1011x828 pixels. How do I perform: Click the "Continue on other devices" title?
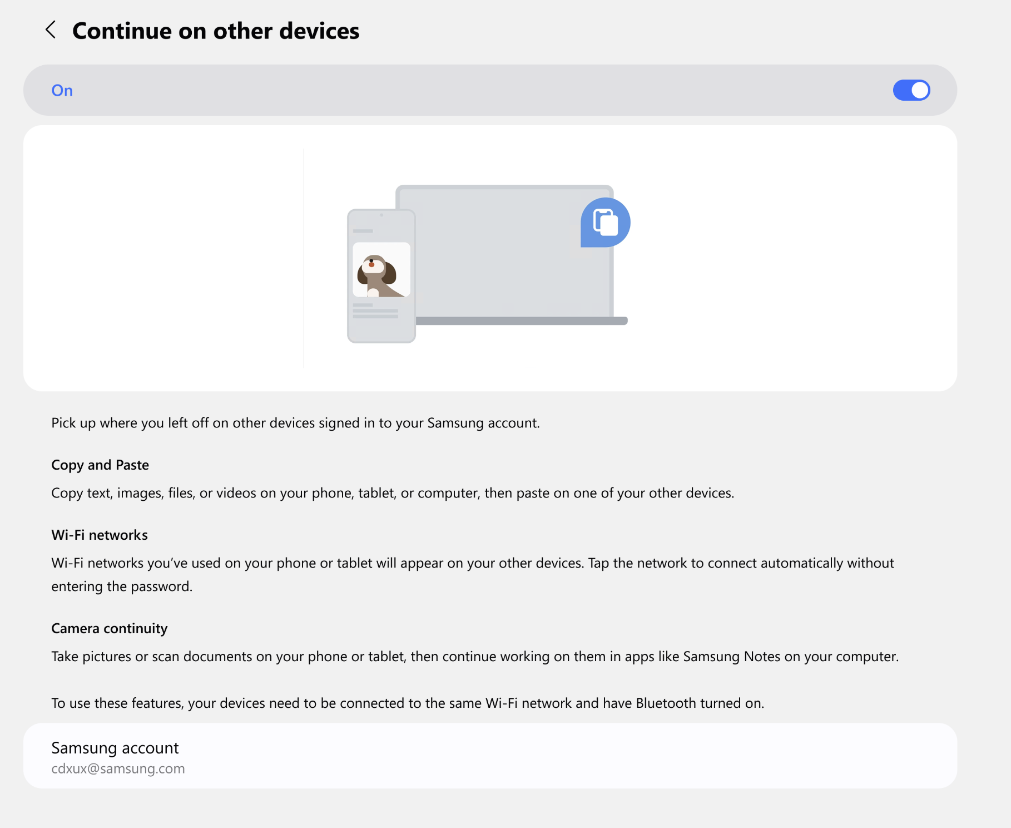216,31
